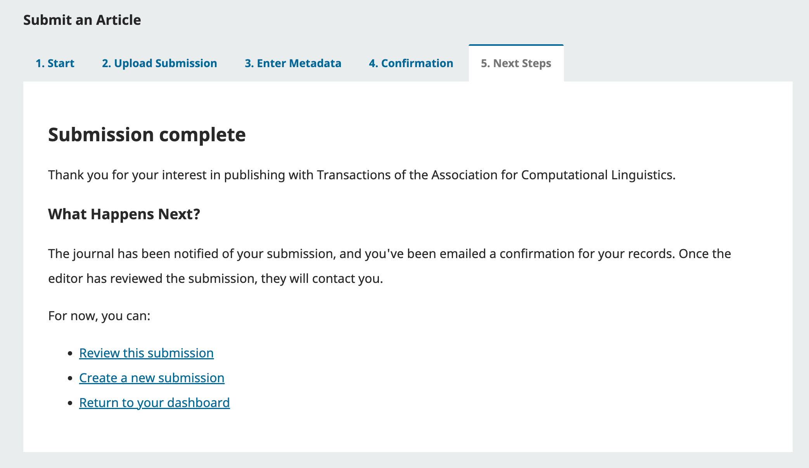
Task: Switch to the 3. Enter Metadata tab
Action: pyautogui.click(x=293, y=63)
